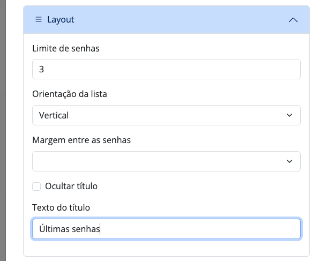Screen dimensions: 327x261
Task: Enable the Ocultar título checkbox
Action: tap(36, 187)
